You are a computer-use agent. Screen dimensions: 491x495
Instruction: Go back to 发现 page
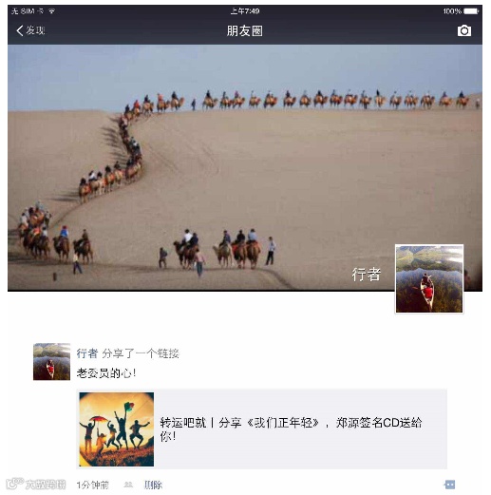30,30
